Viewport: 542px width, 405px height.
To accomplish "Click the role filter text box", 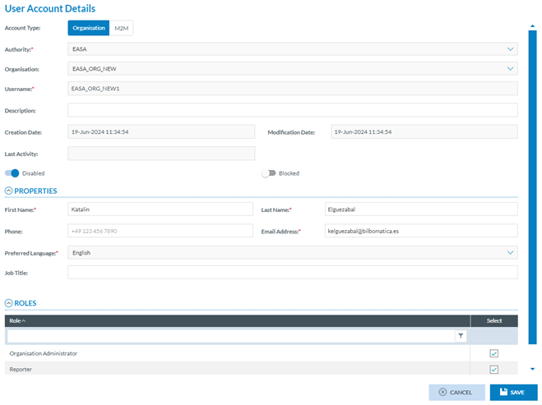I will 230,336.
